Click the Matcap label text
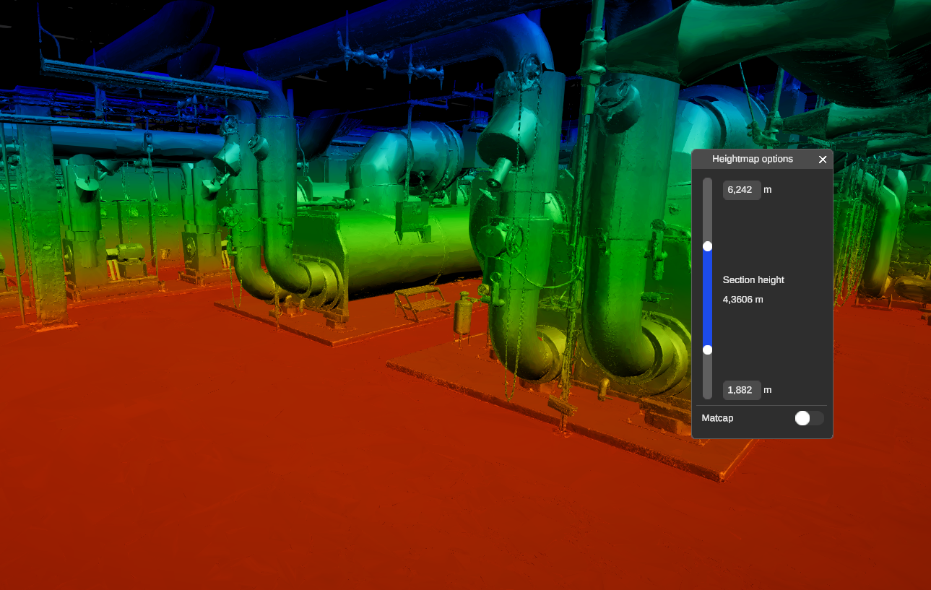 click(717, 418)
